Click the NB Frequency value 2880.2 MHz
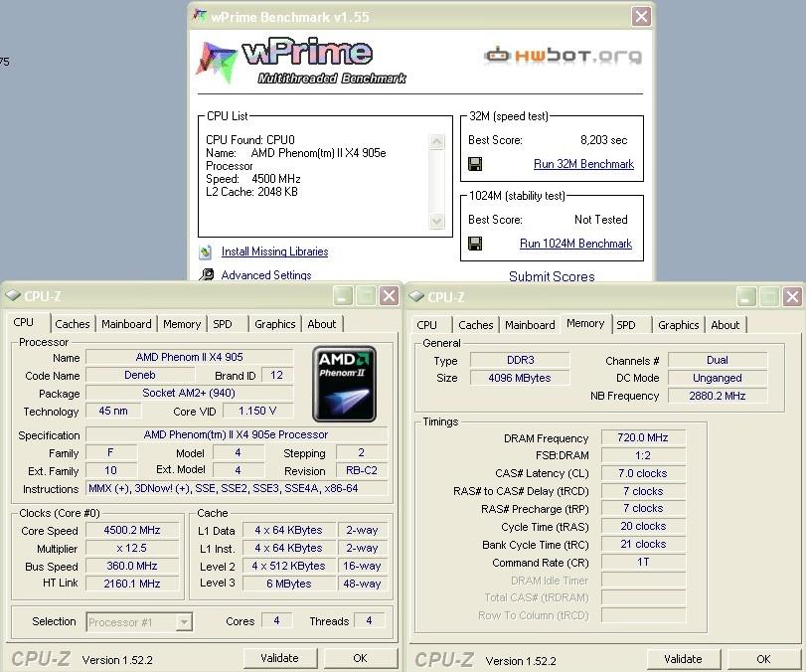This screenshot has width=806, height=672. point(718,396)
